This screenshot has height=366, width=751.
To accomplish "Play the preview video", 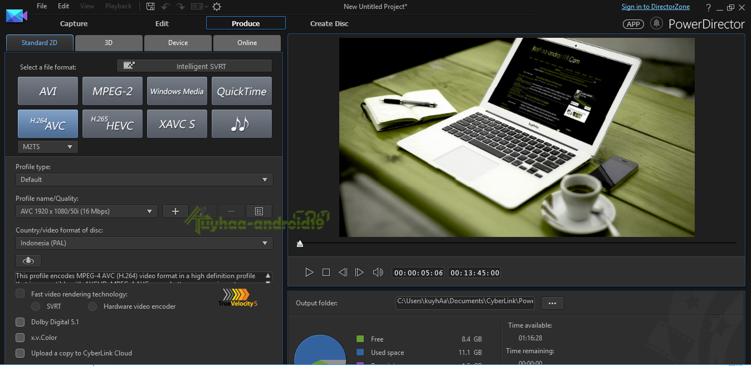I will pyautogui.click(x=309, y=272).
